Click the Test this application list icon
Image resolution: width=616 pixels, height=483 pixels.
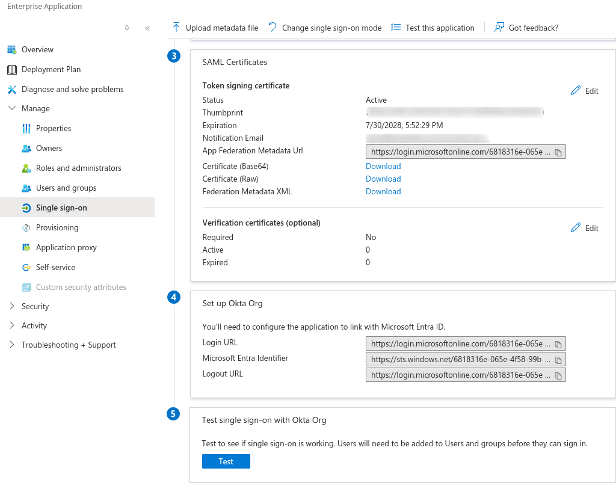click(396, 28)
